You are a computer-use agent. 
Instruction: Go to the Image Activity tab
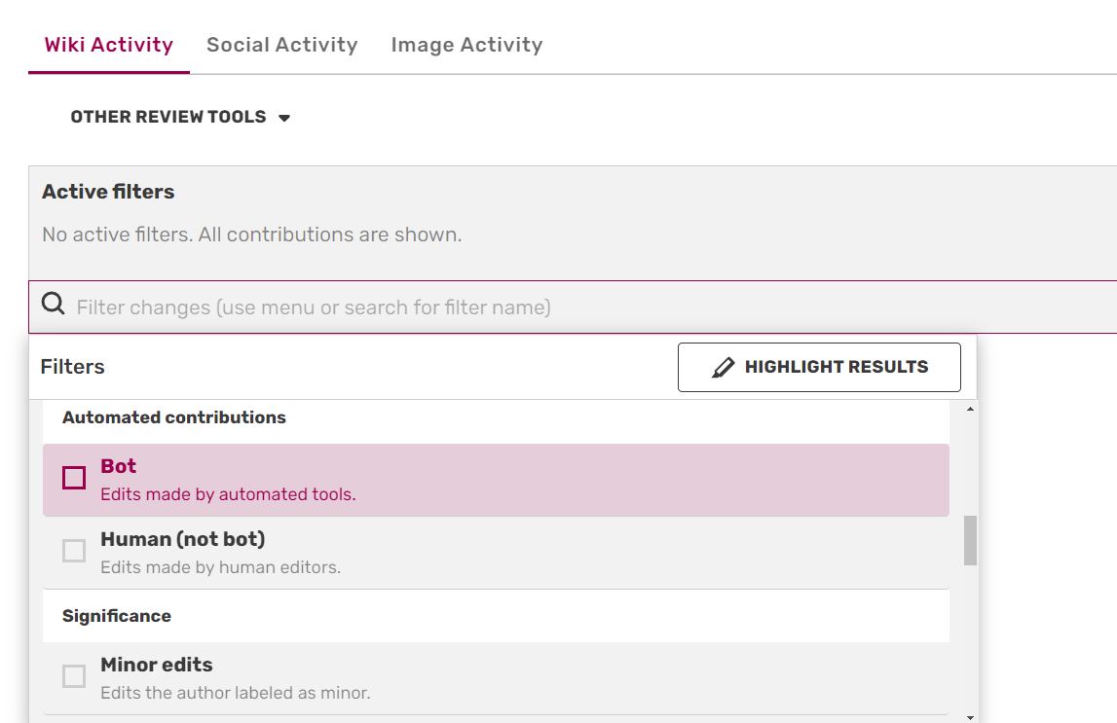(466, 45)
